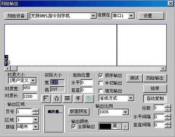The height and width of the screenshot is (137, 175).
Task: Increase the 水平间隔 spacing stepper
Action: (168, 115)
